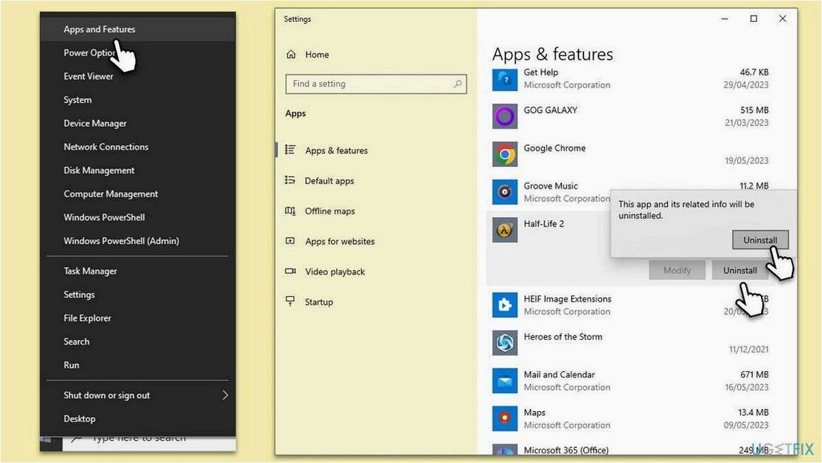Choose Run in the context menu

71,365
